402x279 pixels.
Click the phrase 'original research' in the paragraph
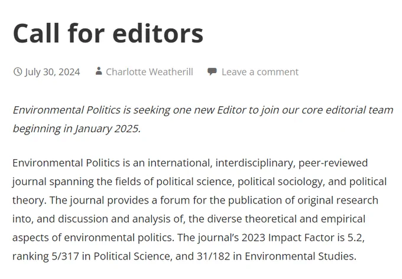338,201
